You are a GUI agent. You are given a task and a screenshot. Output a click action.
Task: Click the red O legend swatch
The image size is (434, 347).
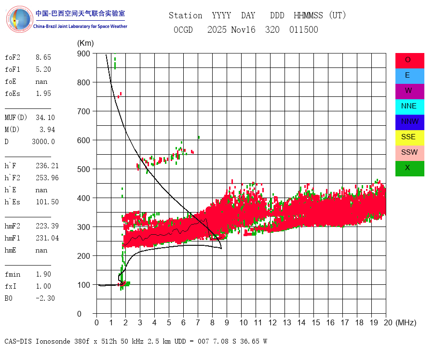(x=409, y=61)
